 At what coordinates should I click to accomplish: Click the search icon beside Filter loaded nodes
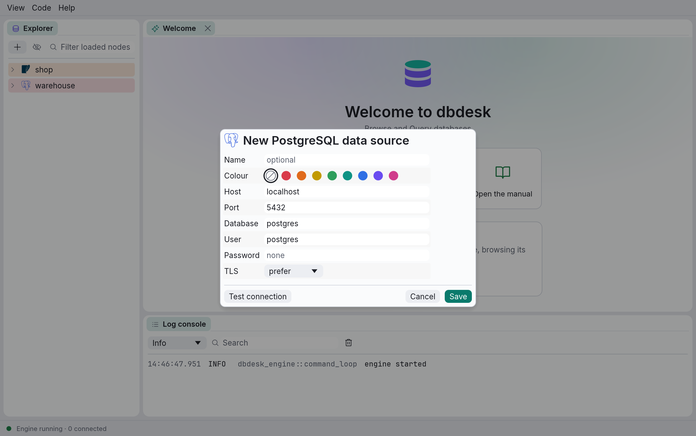[53, 47]
